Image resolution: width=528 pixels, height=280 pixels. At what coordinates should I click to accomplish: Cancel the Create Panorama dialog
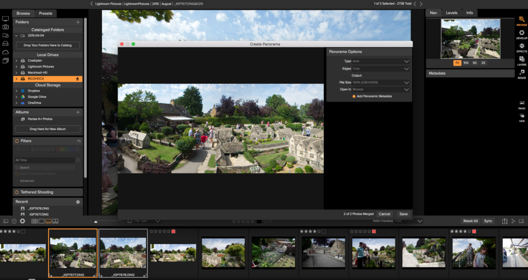pyautogui.click(x=384, y=214)
